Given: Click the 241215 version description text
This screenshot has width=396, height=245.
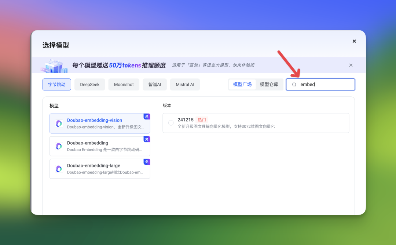Looking at the screenshot, I should (x=226, y=126).
